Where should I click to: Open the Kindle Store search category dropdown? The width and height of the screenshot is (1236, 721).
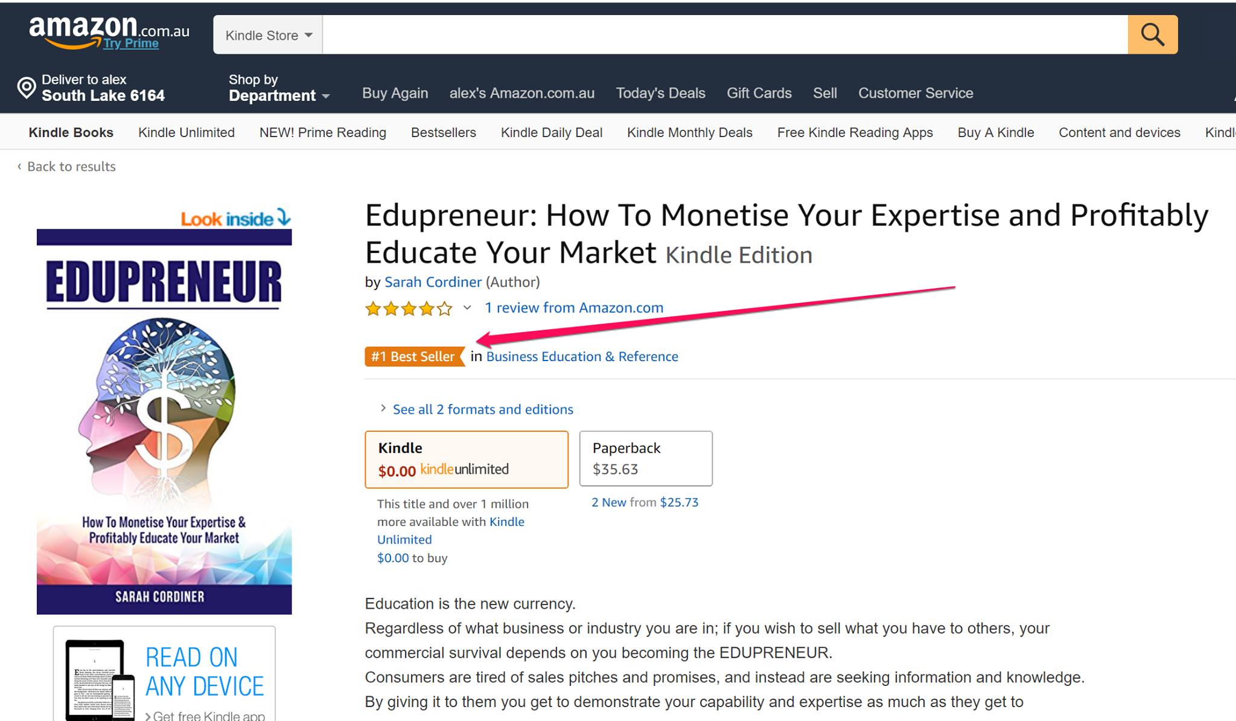click(x=268, y=35)
